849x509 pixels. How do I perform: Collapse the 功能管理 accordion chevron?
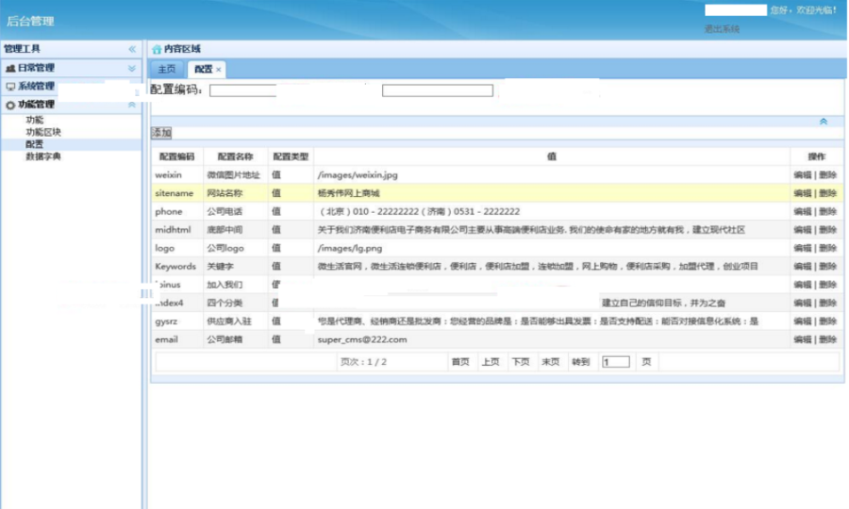tap(132, 105)
